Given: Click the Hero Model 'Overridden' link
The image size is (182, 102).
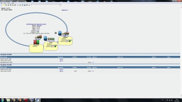Looking at the screenshot, I should pyautogui.click(x=54, y=45).
